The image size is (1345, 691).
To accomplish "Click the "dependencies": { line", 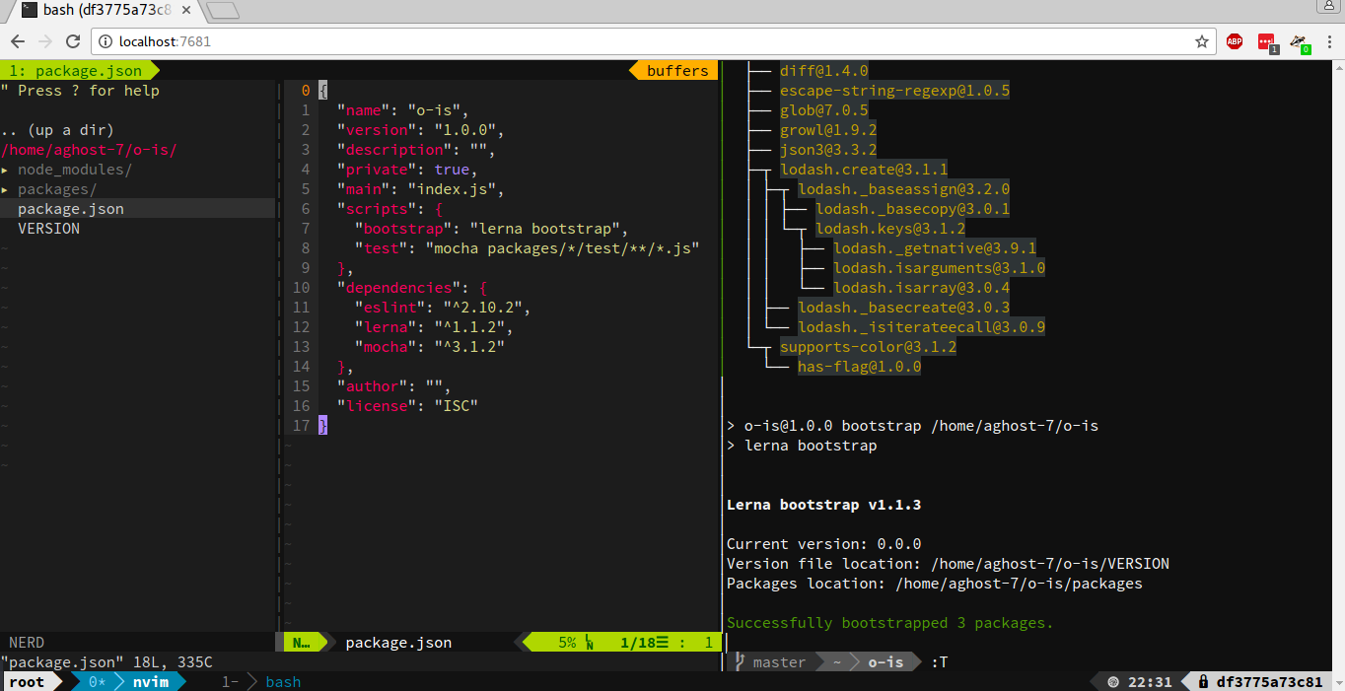I will tap(412, 288).
